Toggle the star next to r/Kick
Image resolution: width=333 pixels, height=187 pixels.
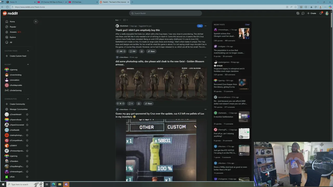pyautogui.click(x=27, y=177)
